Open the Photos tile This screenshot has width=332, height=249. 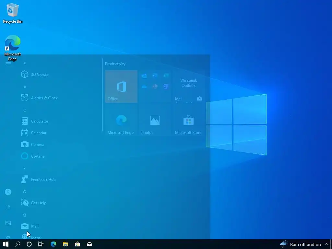155,120
